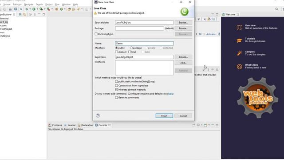Viewport: 284px width, 160px height.
Task: Click the Collapse All icon in Package Explorer
Action: coord(20,14)
